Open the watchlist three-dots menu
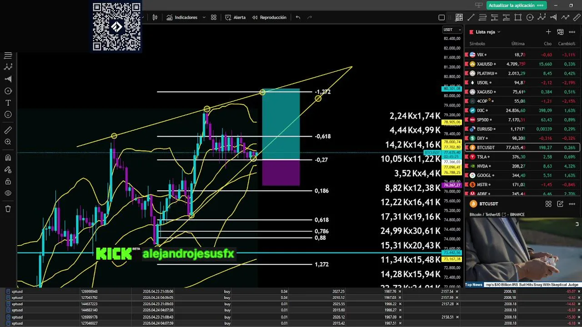The image size is (582, 327). pos(572,32)
